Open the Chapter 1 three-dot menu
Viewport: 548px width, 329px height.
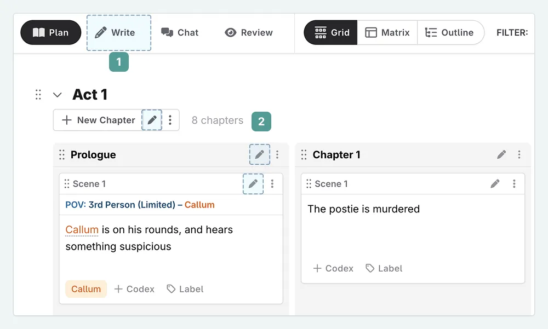tap(520, 154)
